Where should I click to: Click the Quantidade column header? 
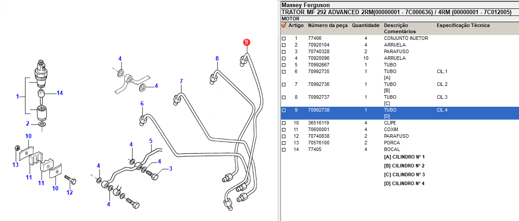365,26
